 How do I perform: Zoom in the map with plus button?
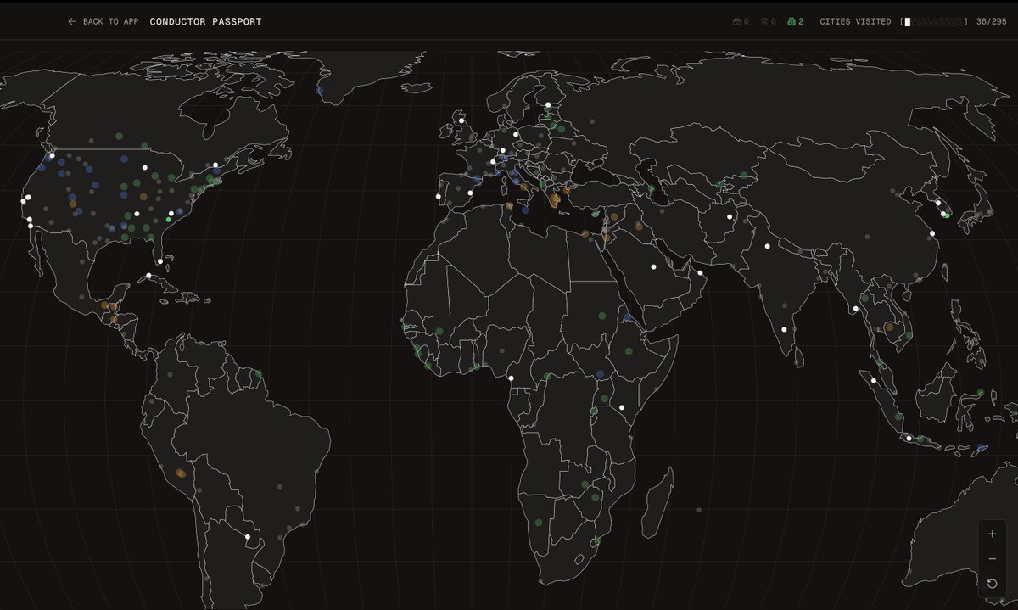(992, 534)
